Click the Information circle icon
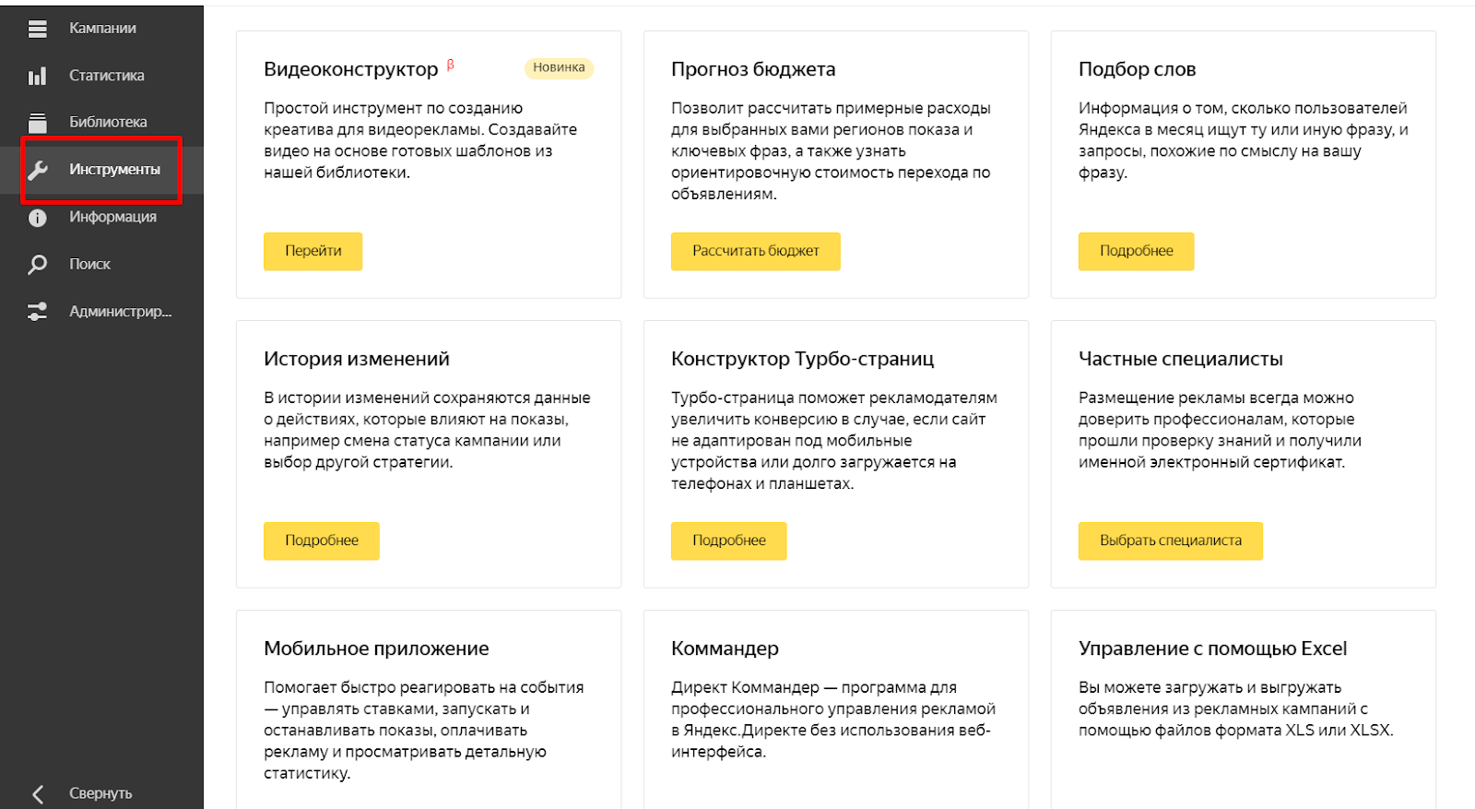The height and width of the screenshot is (809, 1475). pyautogui.click(x=38, y=218)
